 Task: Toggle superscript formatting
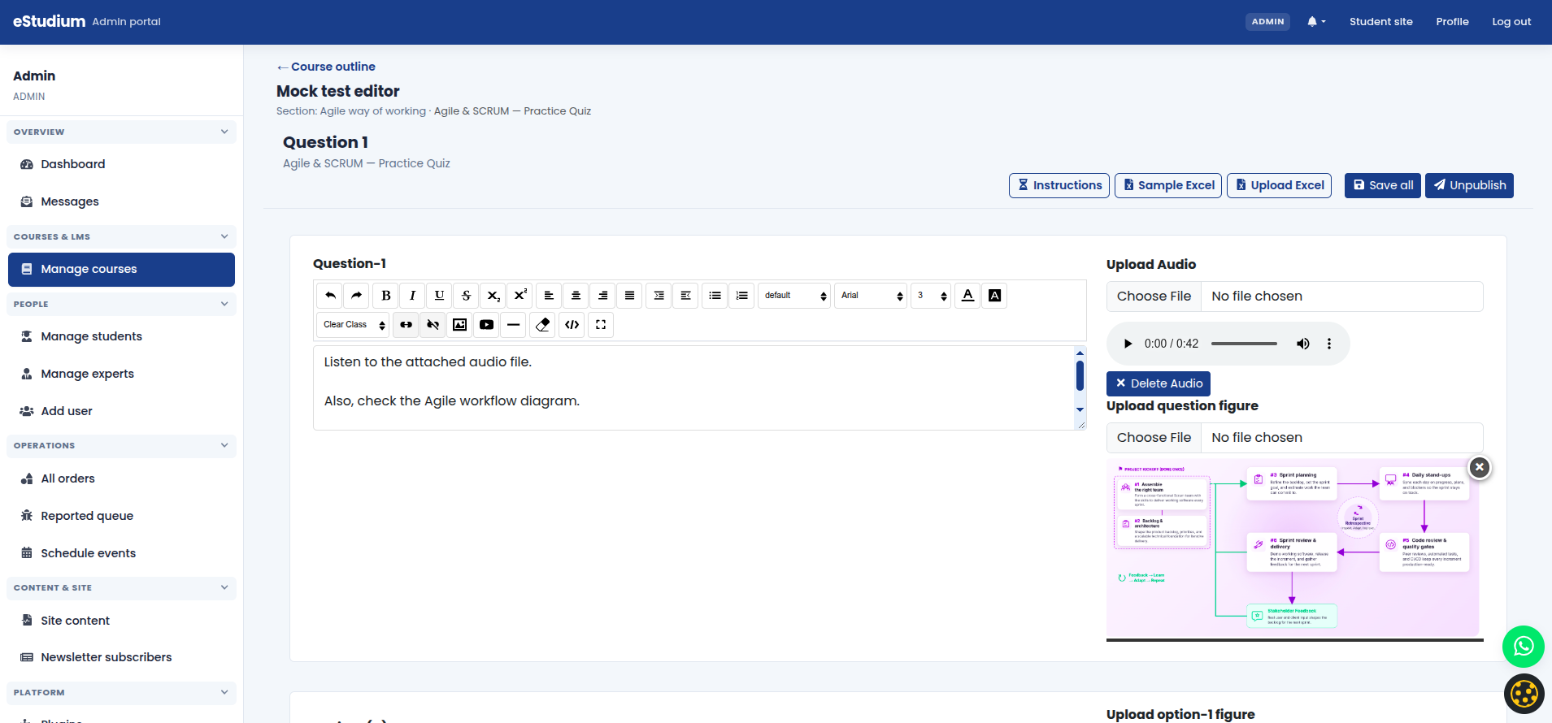pyautogui.click(x=520, y=296)
